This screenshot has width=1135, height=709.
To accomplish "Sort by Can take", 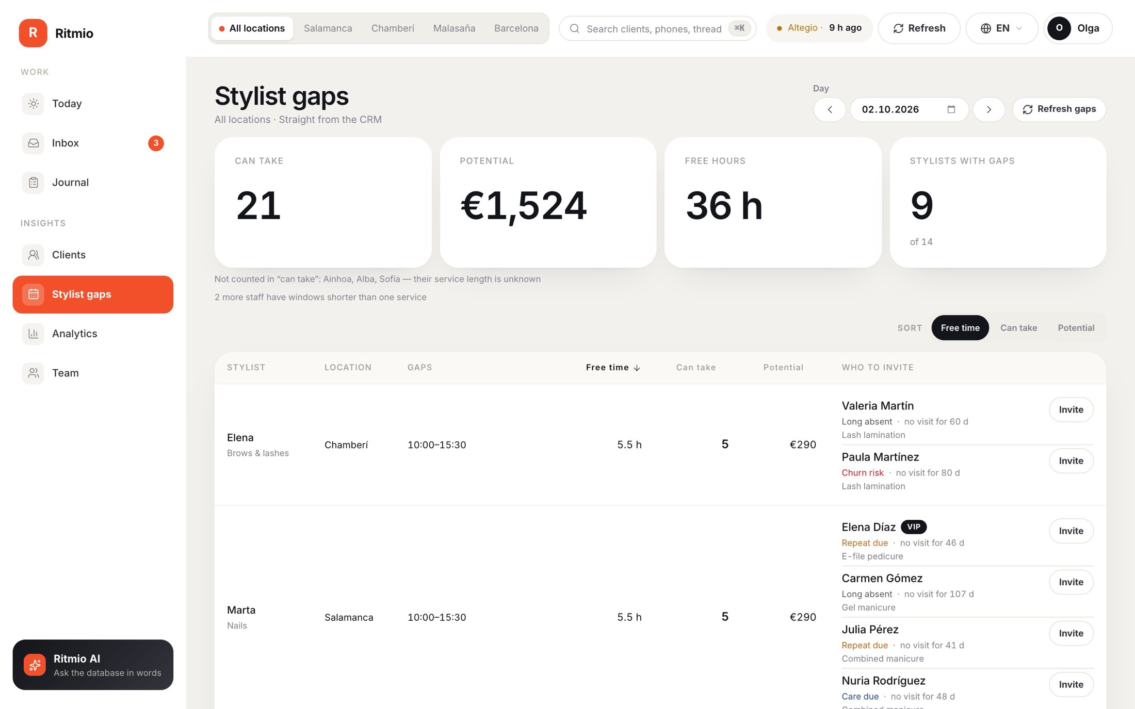I will 1018,328.
